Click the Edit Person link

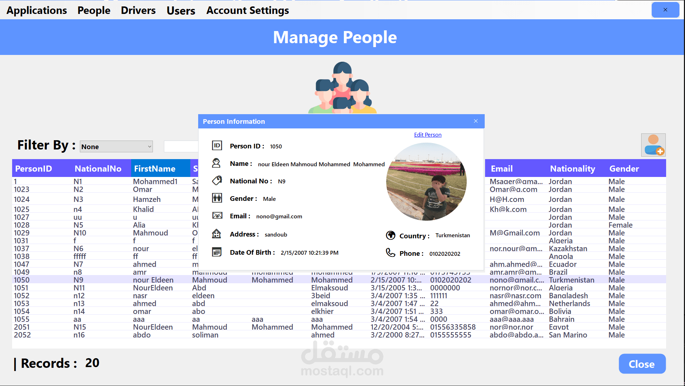click(x=427, y=134)
